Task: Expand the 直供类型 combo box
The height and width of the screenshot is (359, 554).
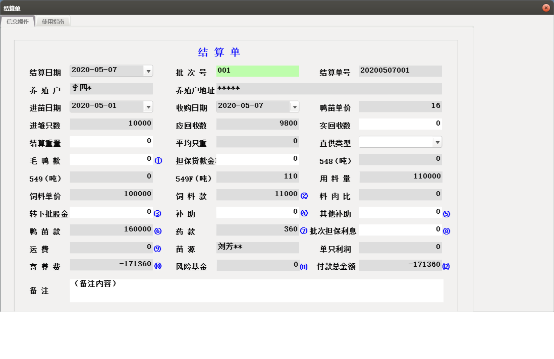Action: coord(437,142)
